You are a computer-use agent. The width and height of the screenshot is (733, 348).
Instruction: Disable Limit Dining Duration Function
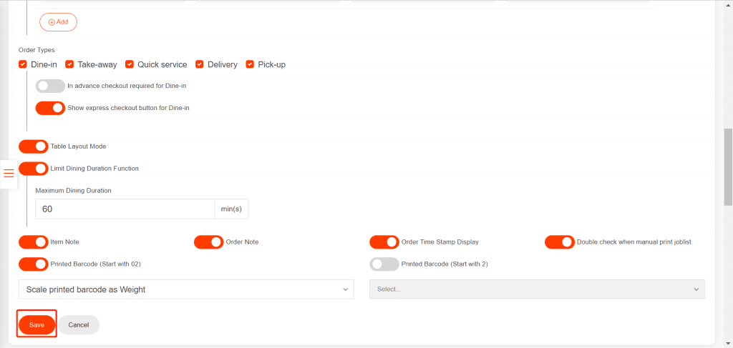pyautogui.click(x=34, y=169)
